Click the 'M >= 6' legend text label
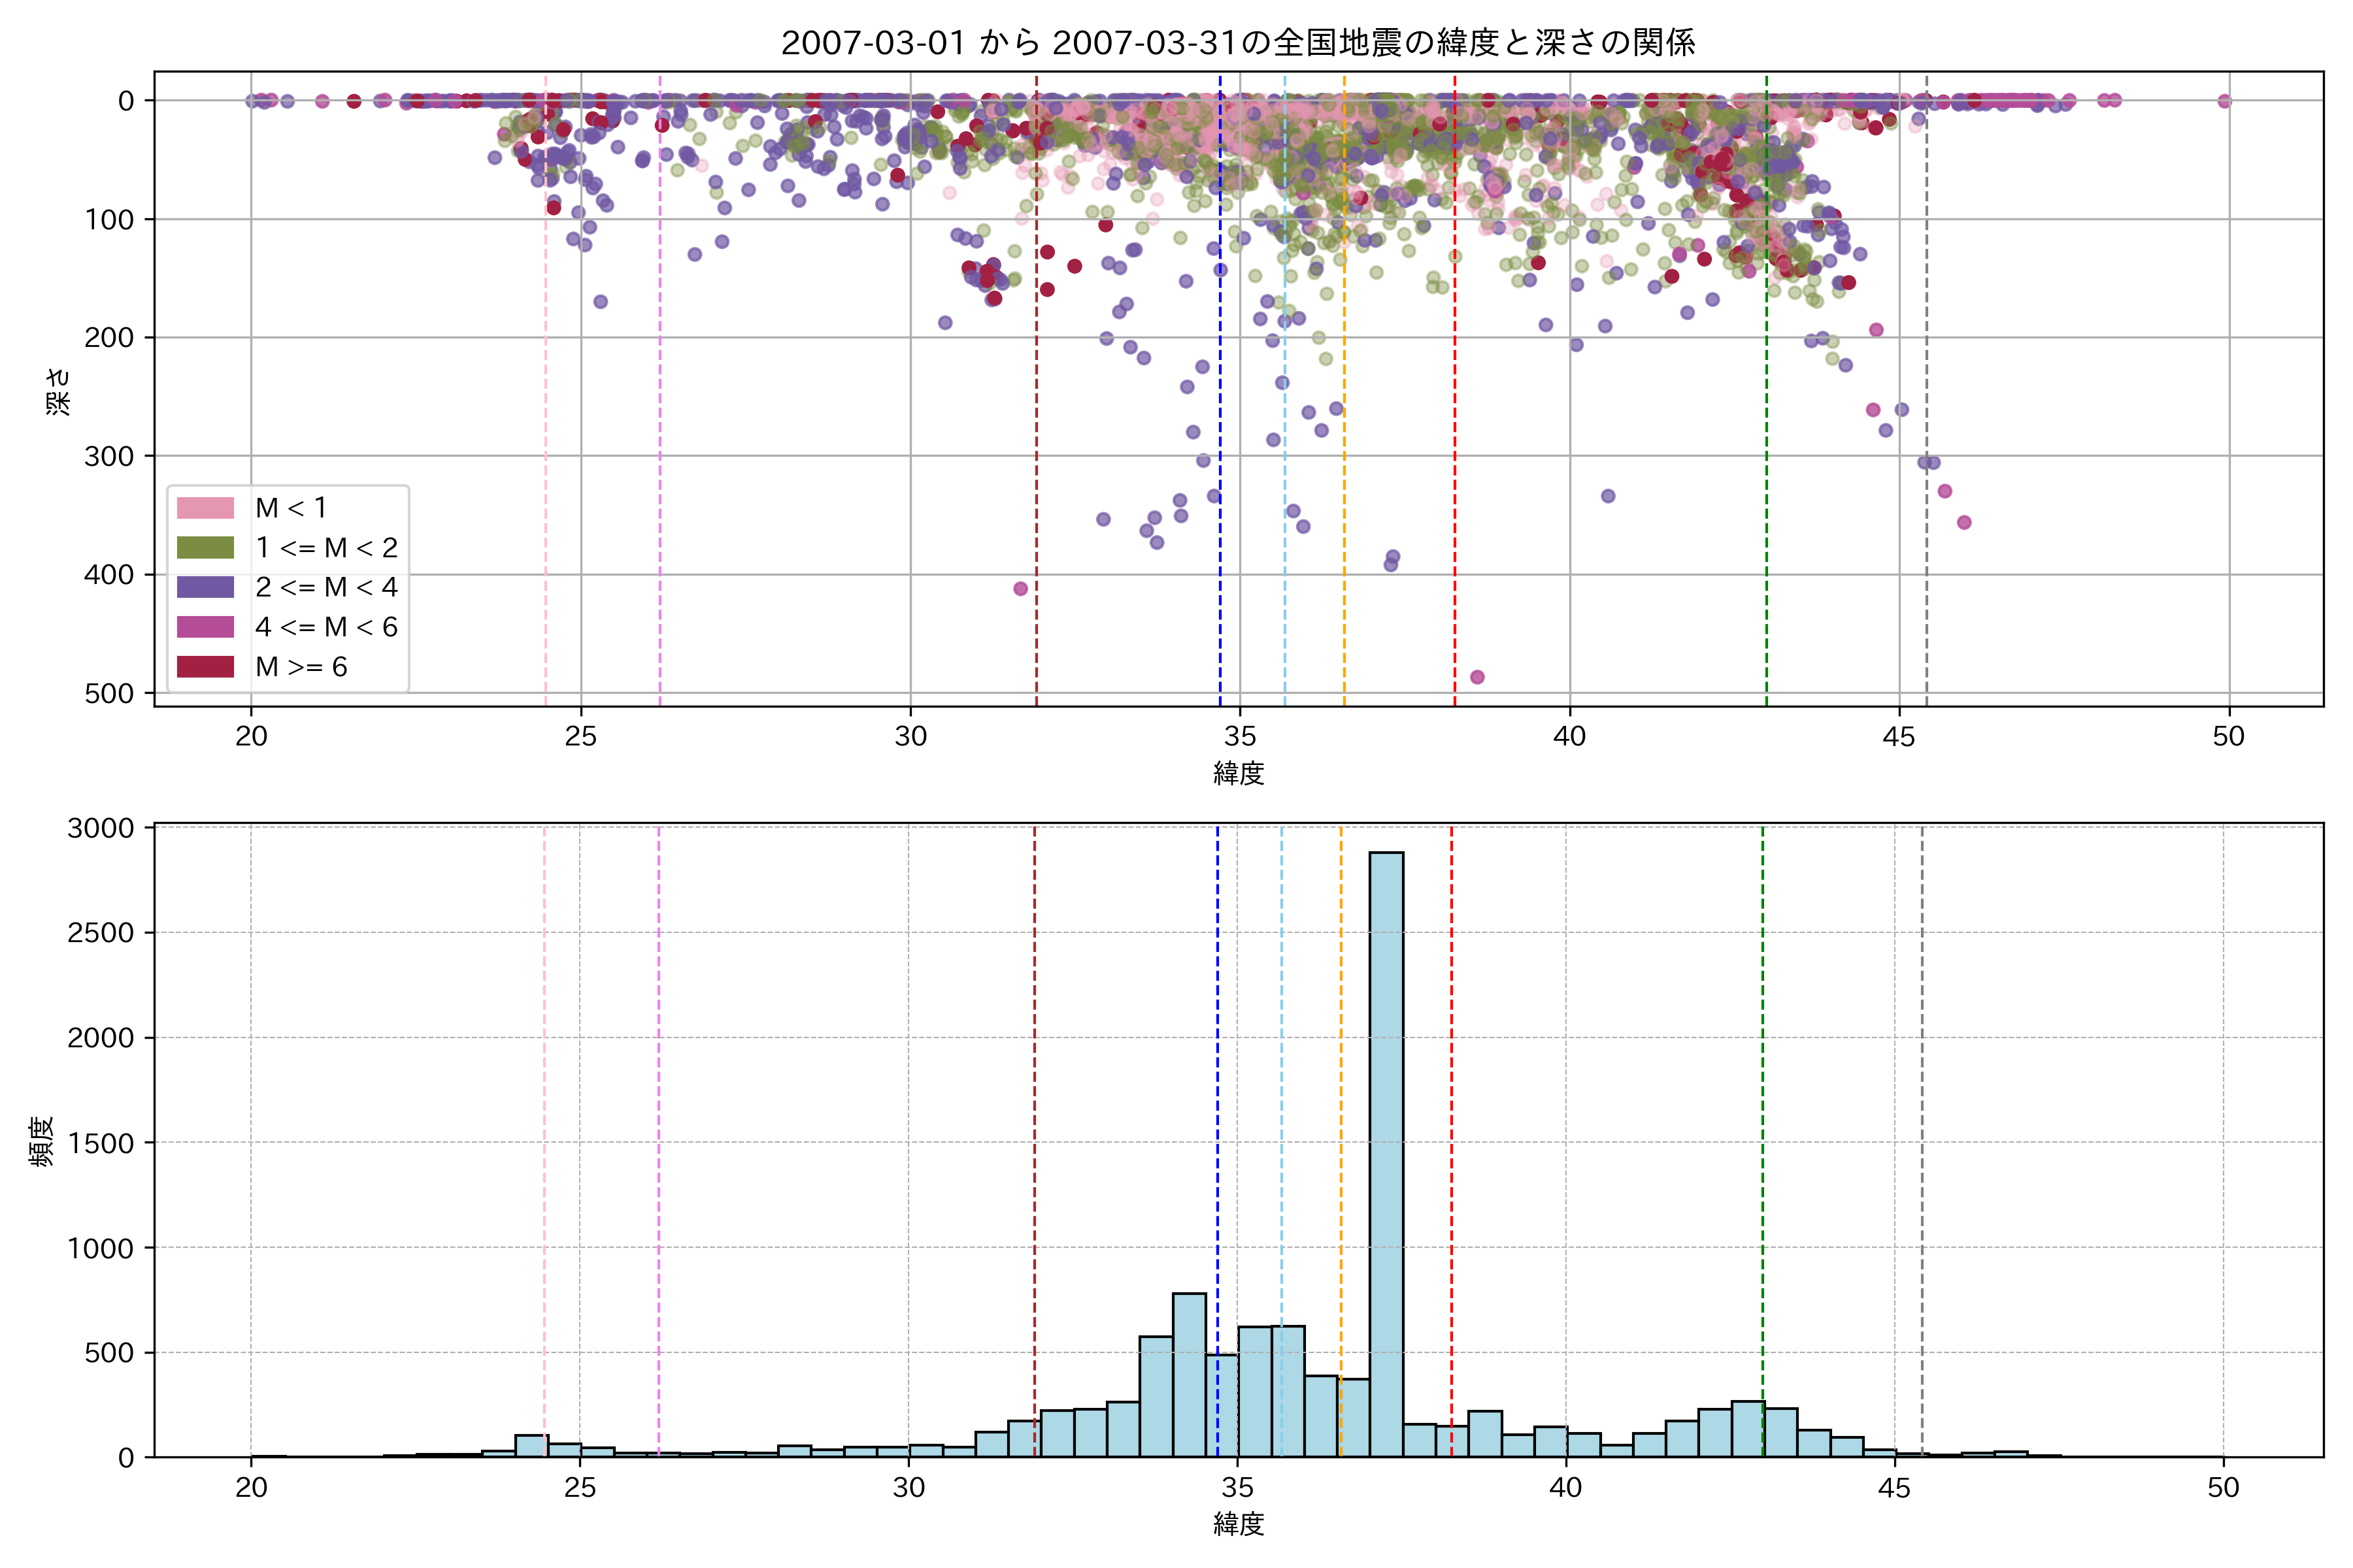 click(301, 667)
